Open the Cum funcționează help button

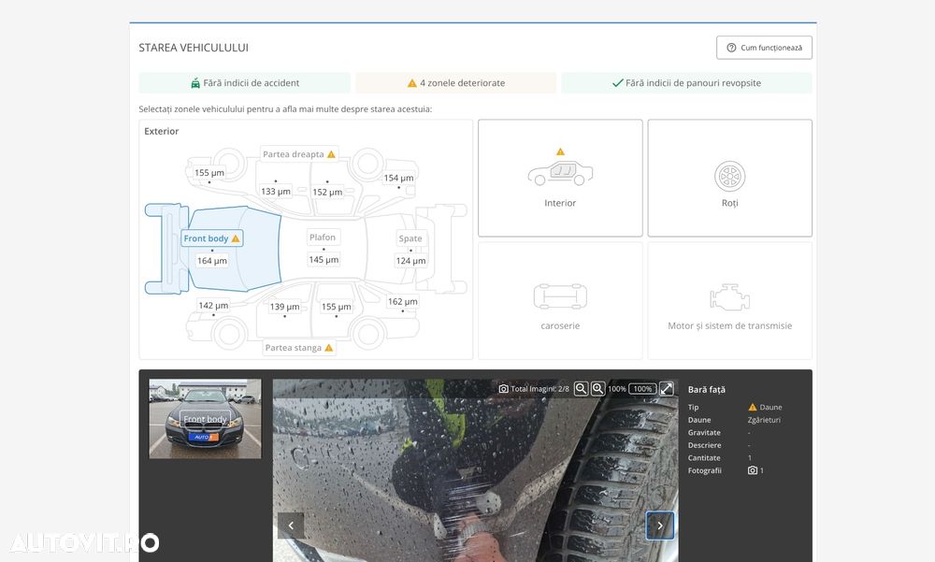pyautogui.click(x=764, y=48)
